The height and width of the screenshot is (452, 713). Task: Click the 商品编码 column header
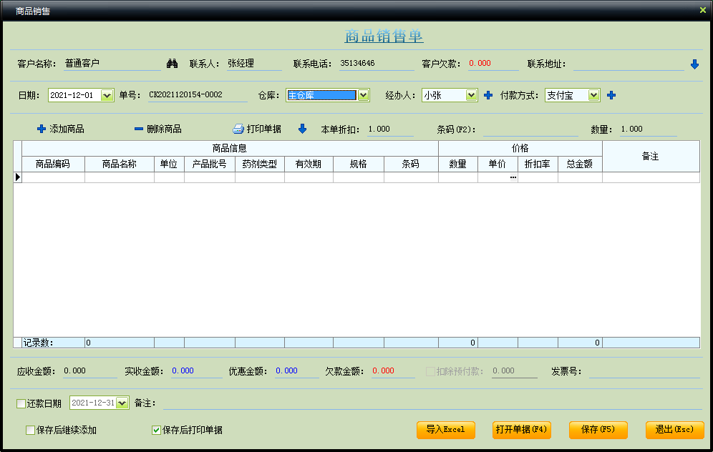[x=53, y=164]
